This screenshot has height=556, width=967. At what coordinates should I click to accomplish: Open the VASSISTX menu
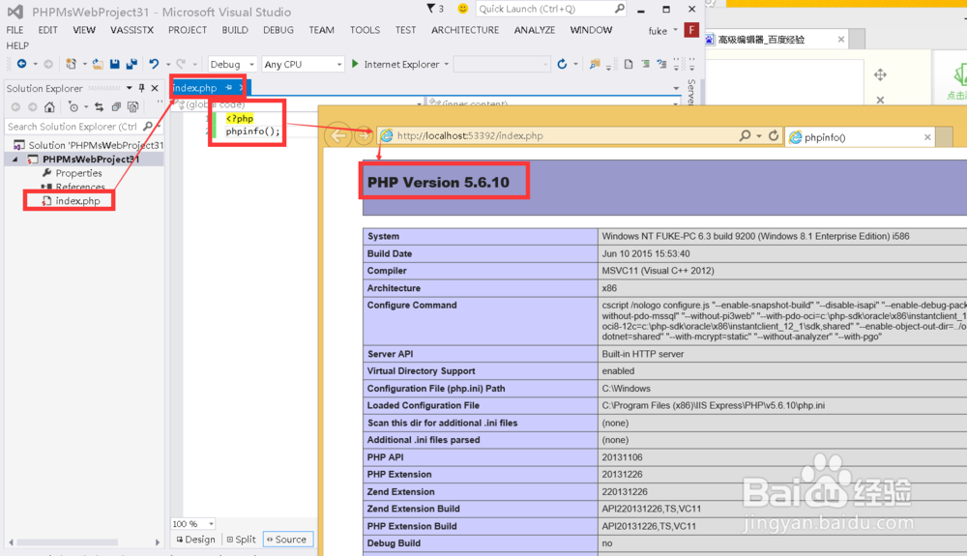pos(132,30)
